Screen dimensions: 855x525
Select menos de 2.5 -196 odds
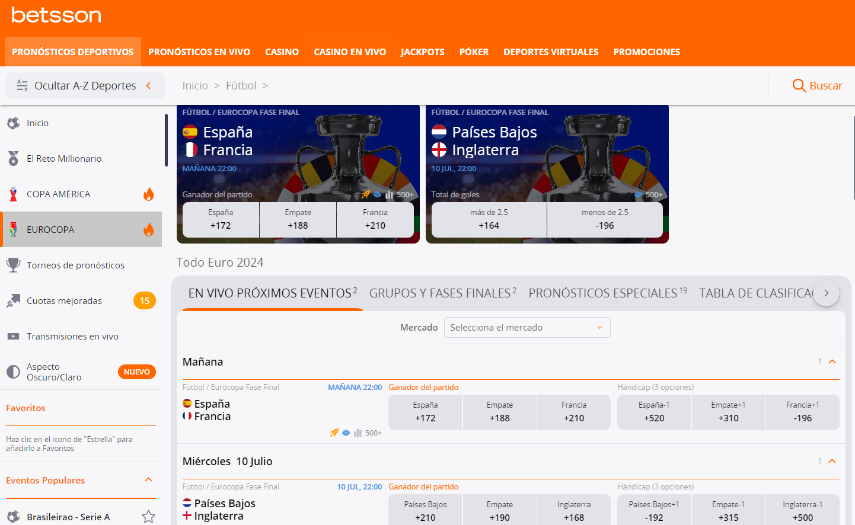pyautogui.click(x=605, y=220)
